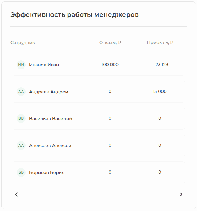The width and height of the screenshot is (197, 211).
Task: Open employee Борисов Борис
Action: pos(47,172)
